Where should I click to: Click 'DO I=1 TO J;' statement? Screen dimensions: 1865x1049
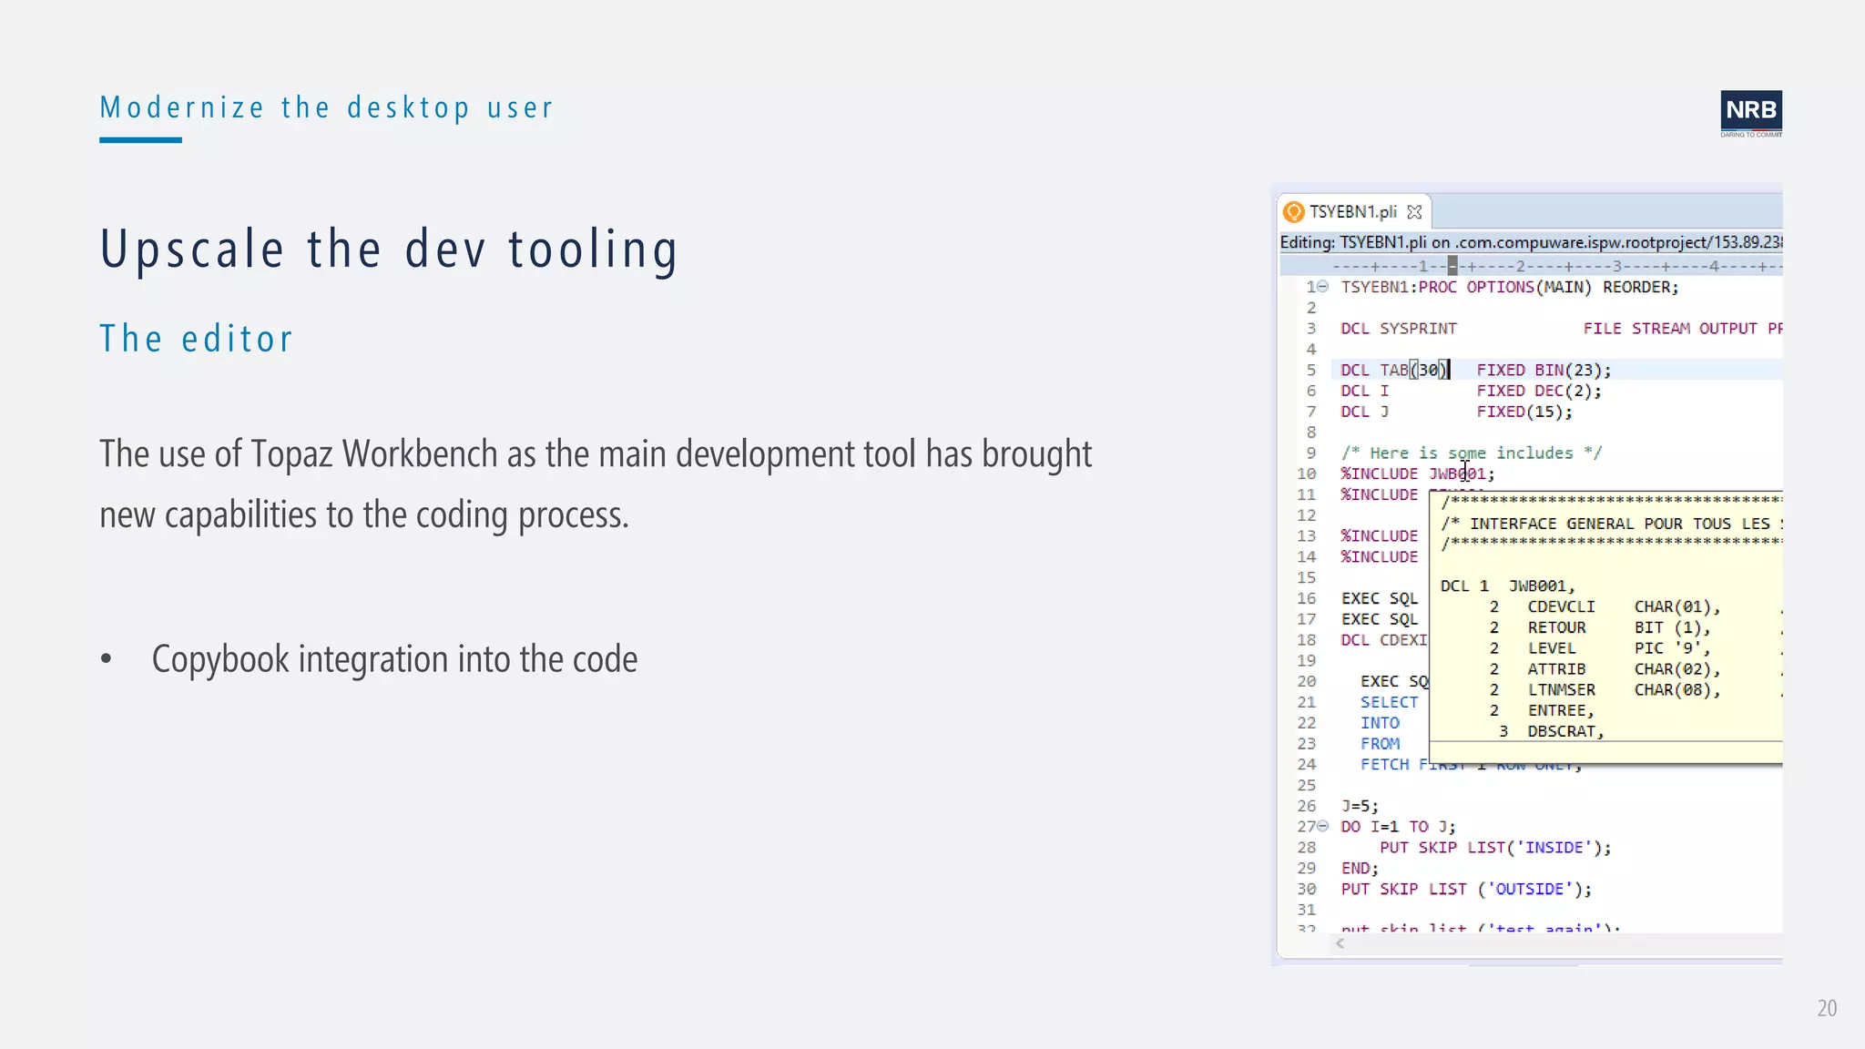click(1399, 827)
